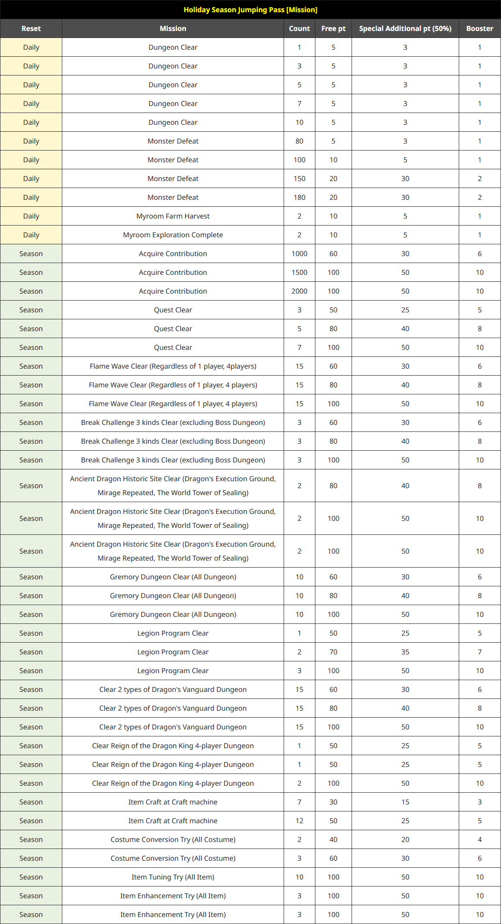Viewport: 501px width, 924px height.
Task: Select the Myroom Farm Harvest mission cell
Action: coord(173,216)
